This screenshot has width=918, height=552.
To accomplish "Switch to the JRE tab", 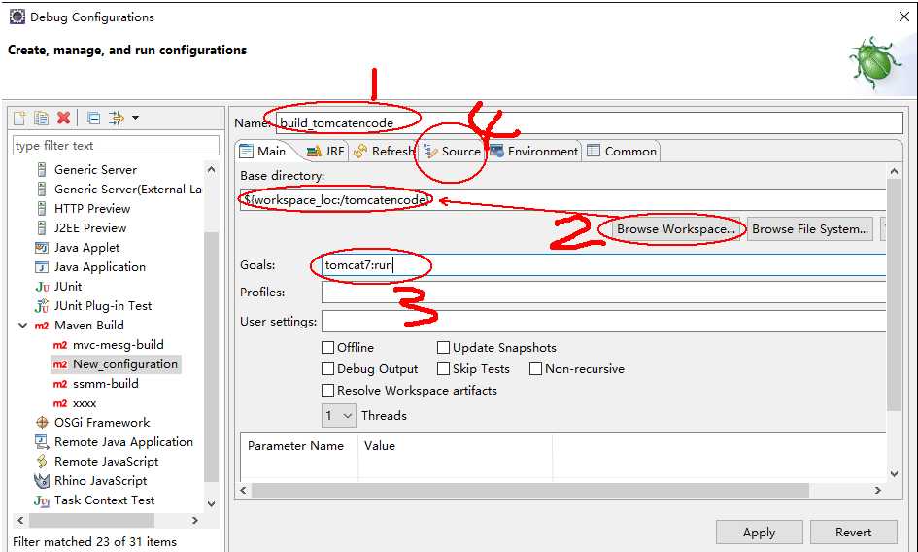I will coord(325,152).
